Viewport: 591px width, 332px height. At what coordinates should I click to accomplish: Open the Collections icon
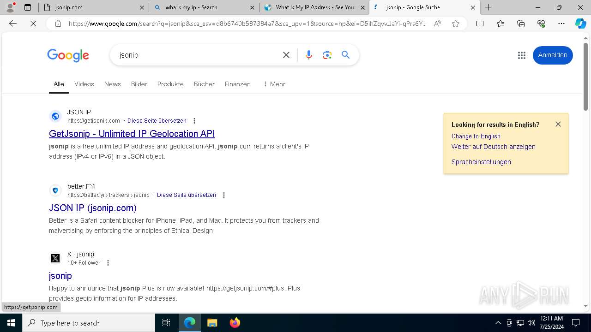(521, 24)
